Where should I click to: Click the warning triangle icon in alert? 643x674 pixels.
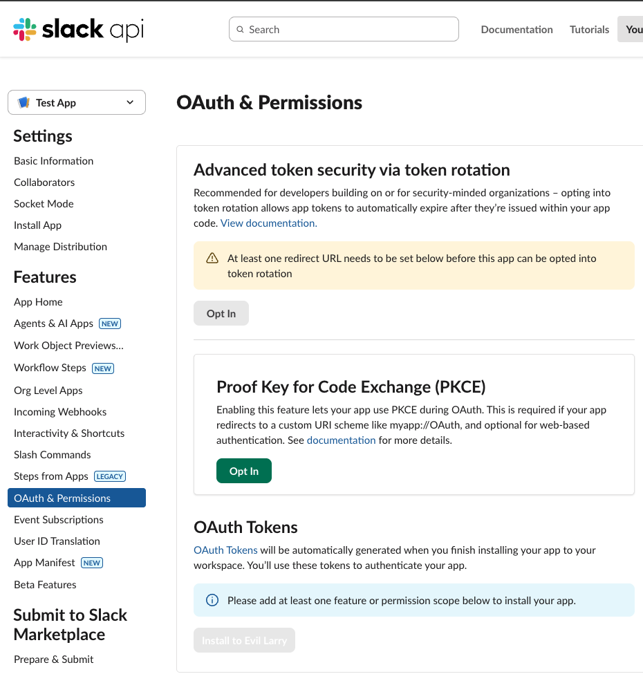point(212,259)
